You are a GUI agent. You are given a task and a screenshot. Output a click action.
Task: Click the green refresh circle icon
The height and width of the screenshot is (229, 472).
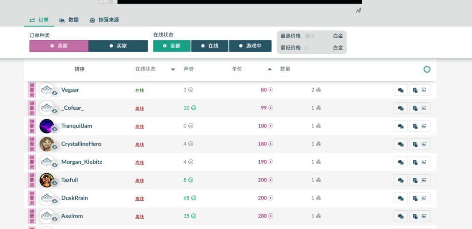[x=427, y=70]
